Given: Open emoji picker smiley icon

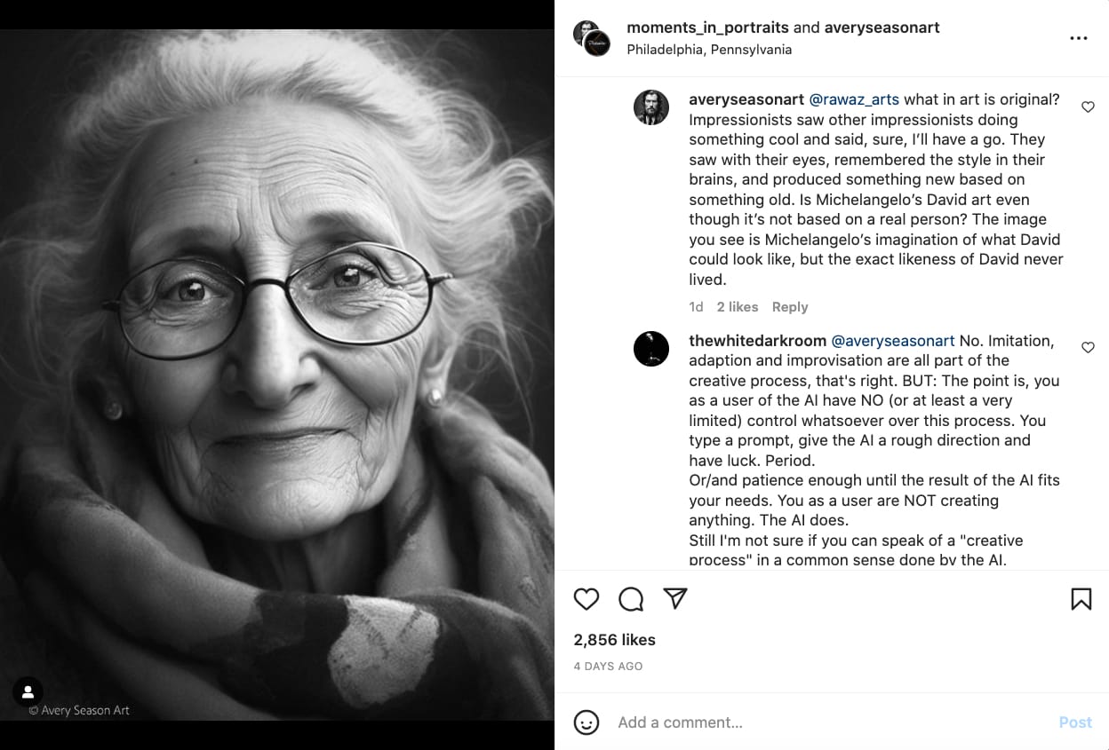Looking at the screenshot, I should tap(586, 722).
